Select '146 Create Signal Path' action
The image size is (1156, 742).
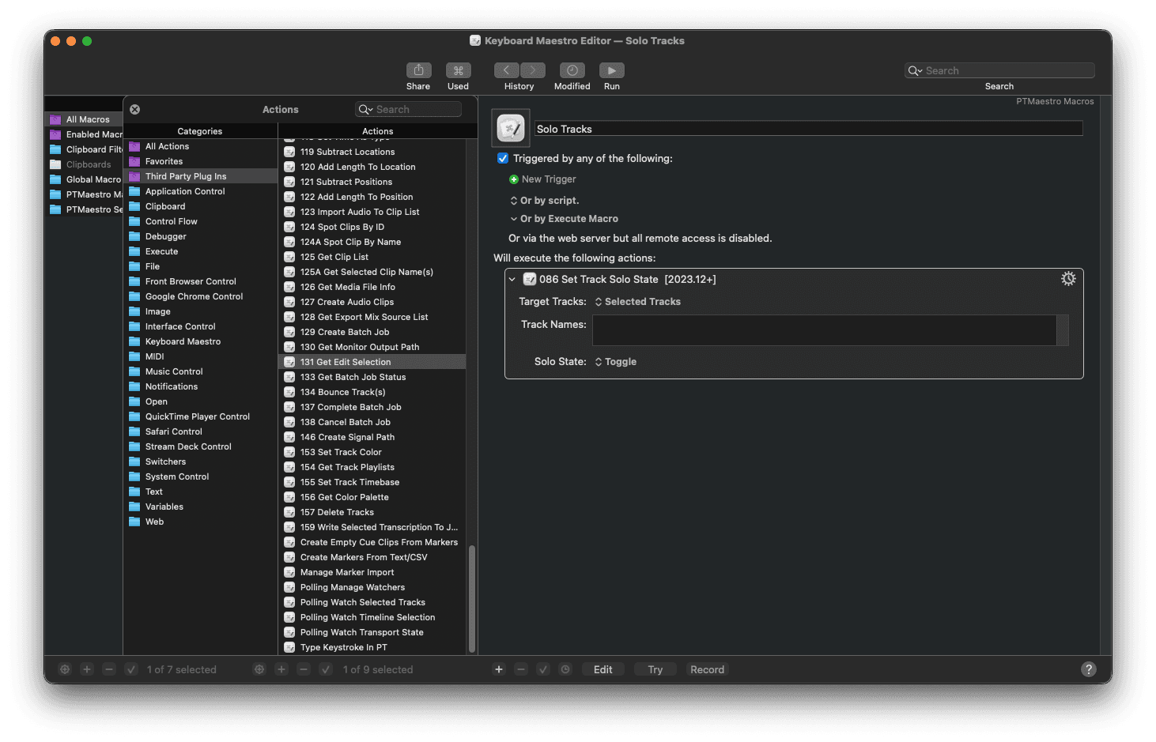pyautogui.click(x=373, y=437)
